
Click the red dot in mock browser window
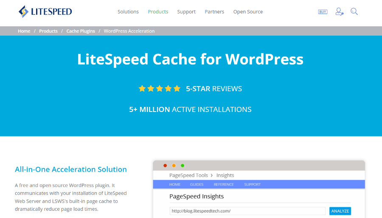coord(165,165)
